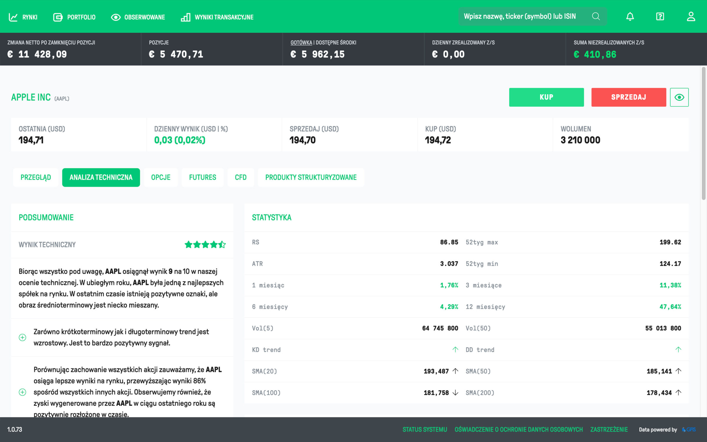Click Sprzedaj price 194,70
The width and height of the screenshot is (707, 442).
pyautogui.click(x=303, y=140)
